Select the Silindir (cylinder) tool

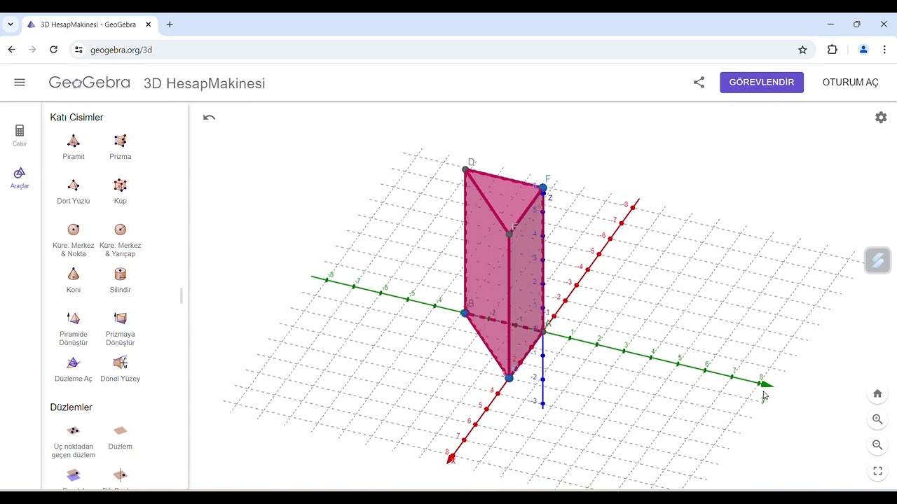point(121,280)
